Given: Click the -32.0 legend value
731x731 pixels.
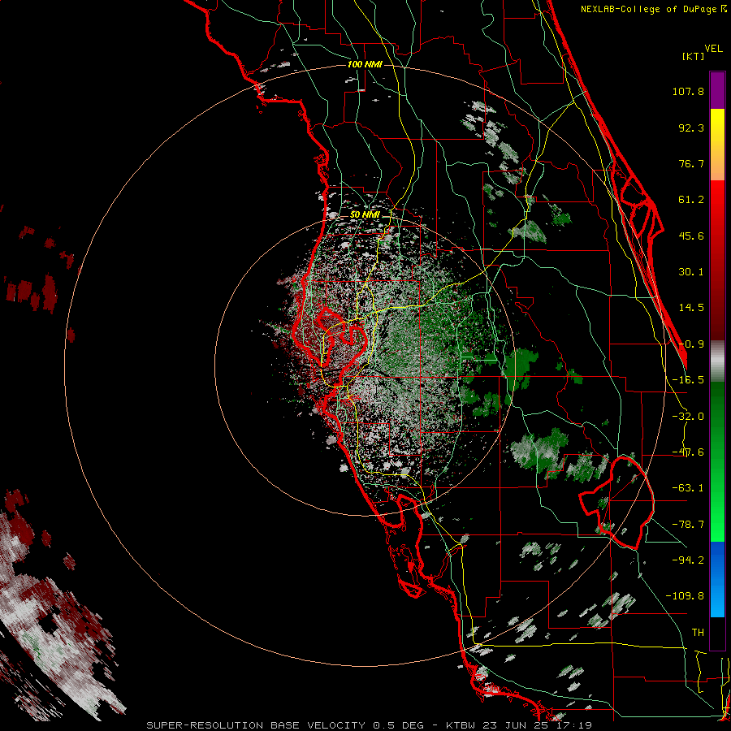Looking at the screenshot, I should (688, 417).
